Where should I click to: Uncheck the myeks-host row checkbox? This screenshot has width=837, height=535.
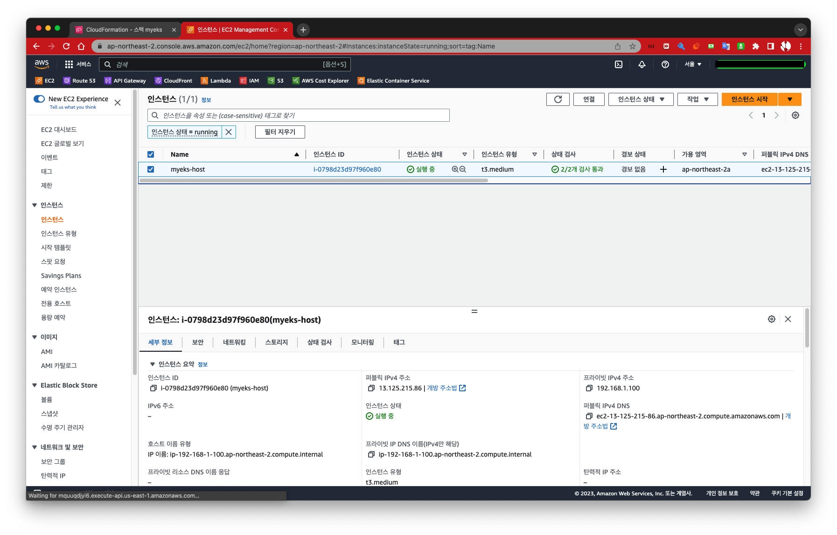coord(151,169)
